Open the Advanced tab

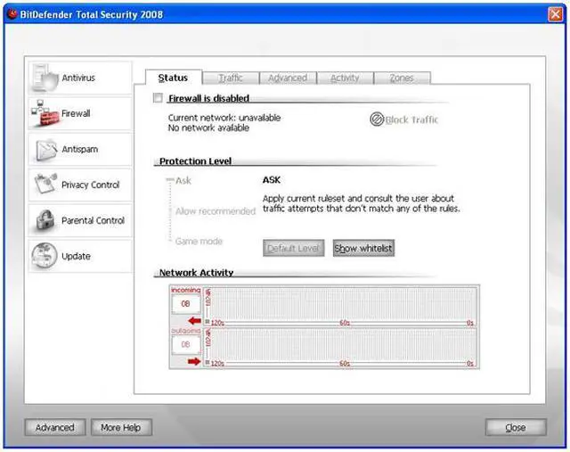(287, 78)
